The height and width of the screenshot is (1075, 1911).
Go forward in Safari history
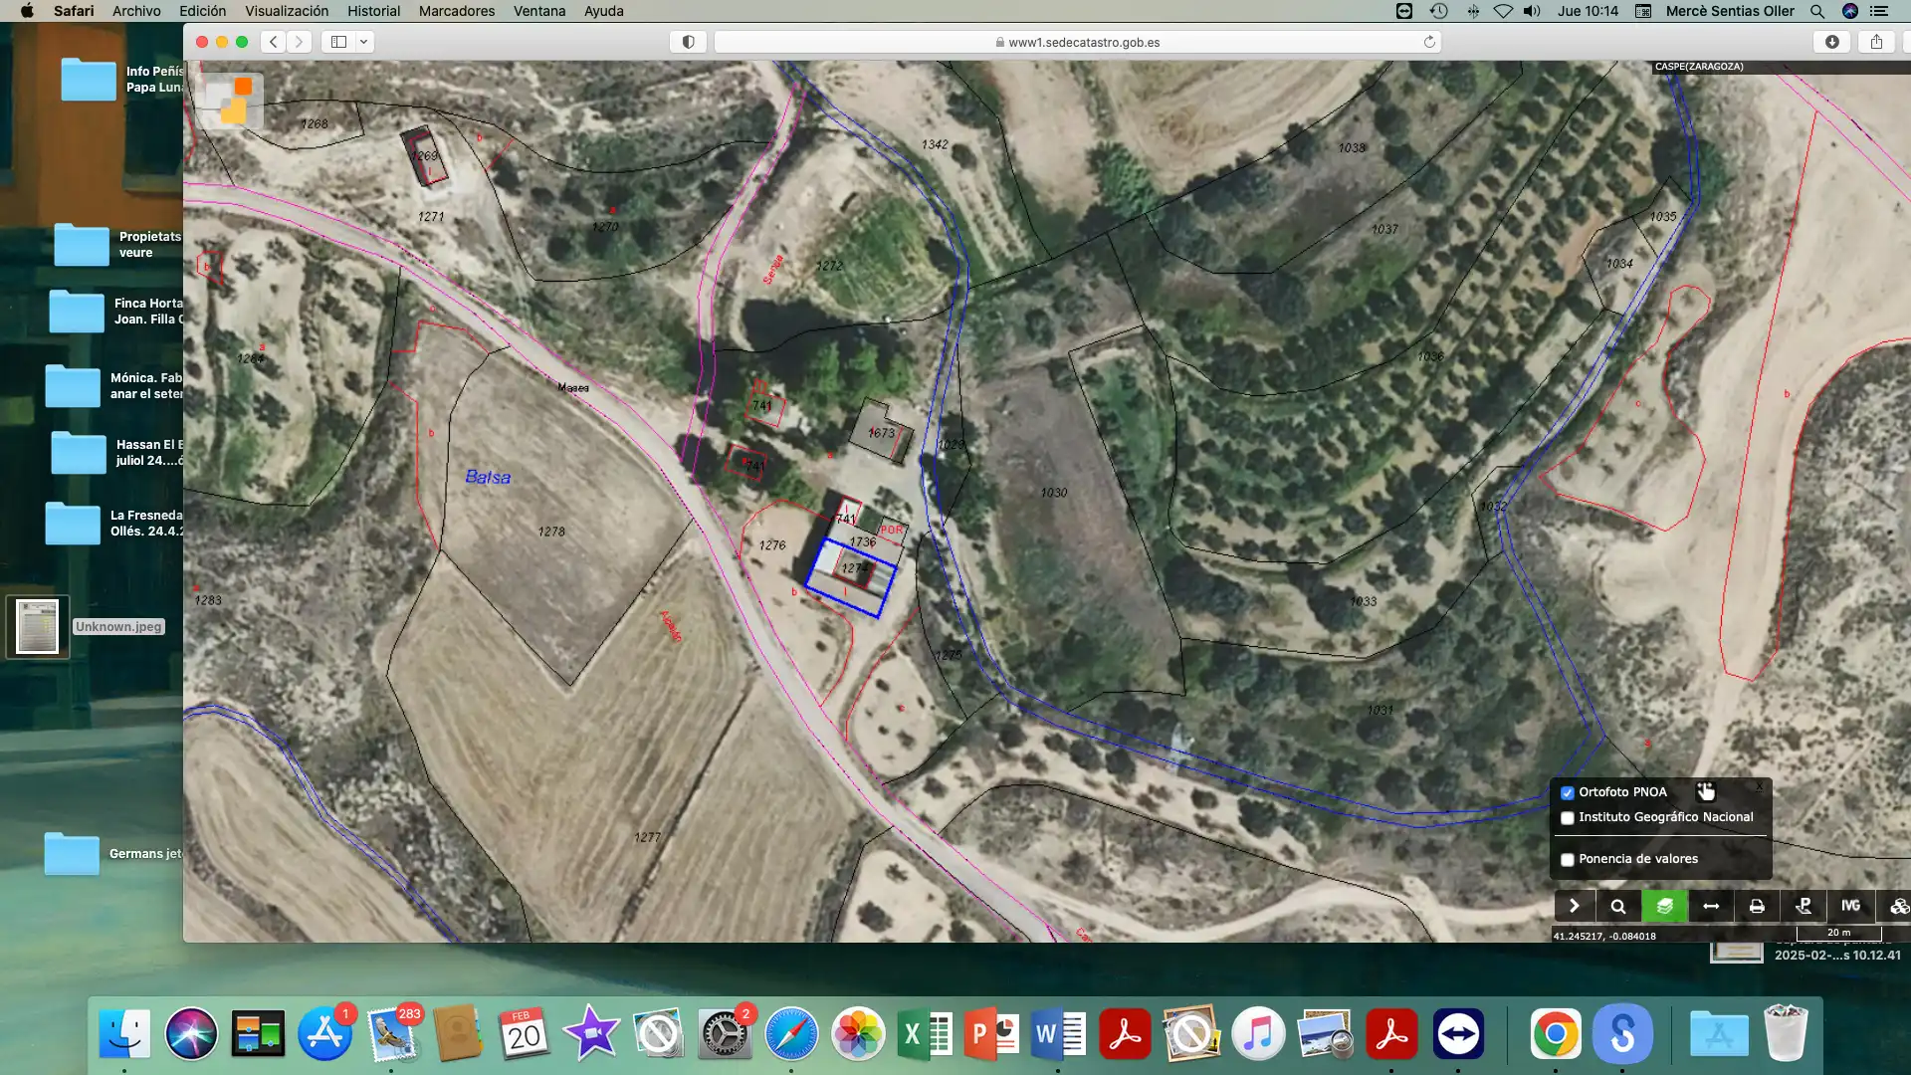(299, 42)
